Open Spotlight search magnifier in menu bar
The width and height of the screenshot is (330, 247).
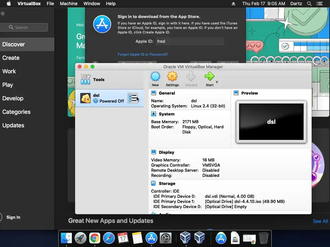click(309, 4)
